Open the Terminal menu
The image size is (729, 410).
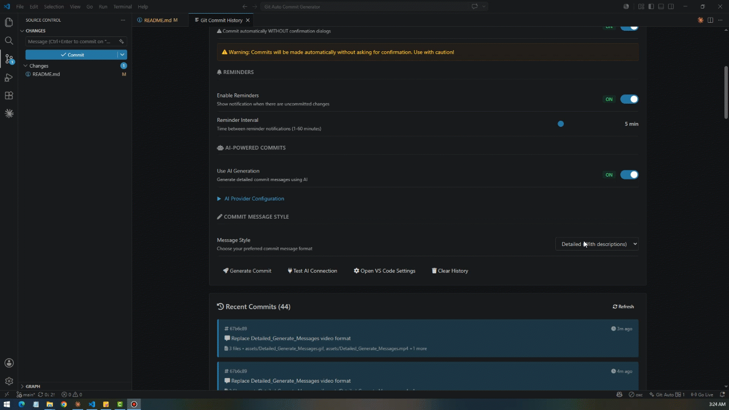click(122, 6)
